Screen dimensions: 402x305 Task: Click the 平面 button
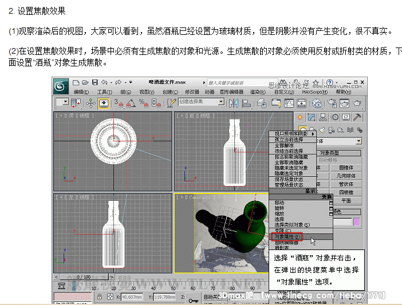pos(346,201)
